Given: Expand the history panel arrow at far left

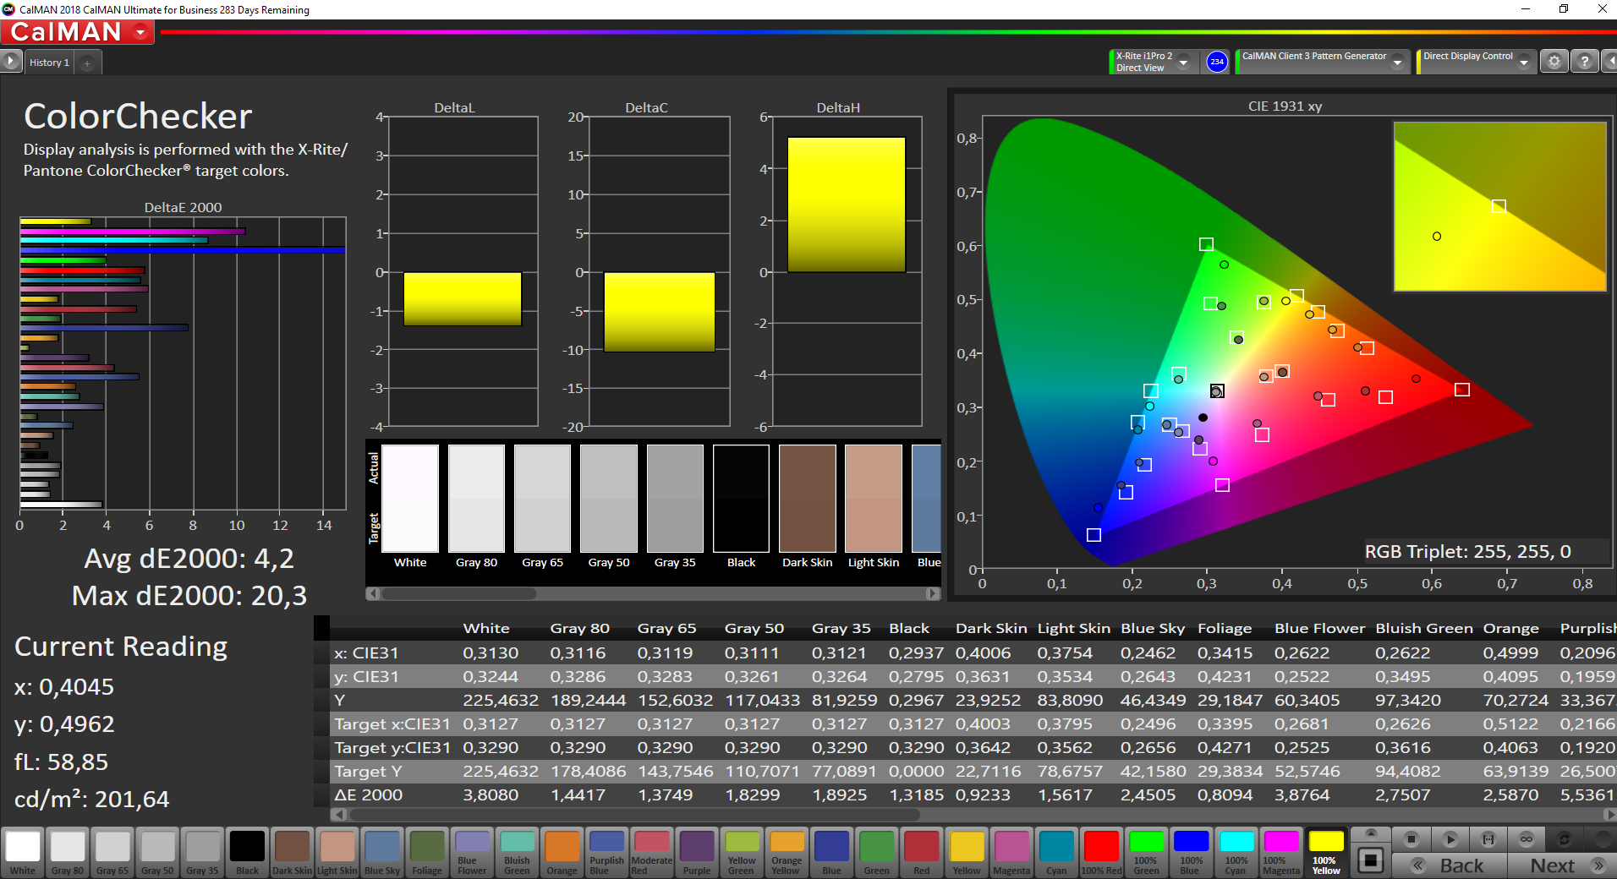Looking at the screenshot, I should click(x=10, y=62).
